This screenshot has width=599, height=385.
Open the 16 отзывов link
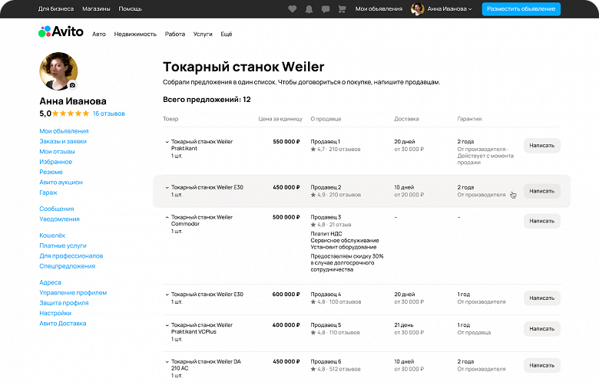pyautogui.click(x=108, y=114)
